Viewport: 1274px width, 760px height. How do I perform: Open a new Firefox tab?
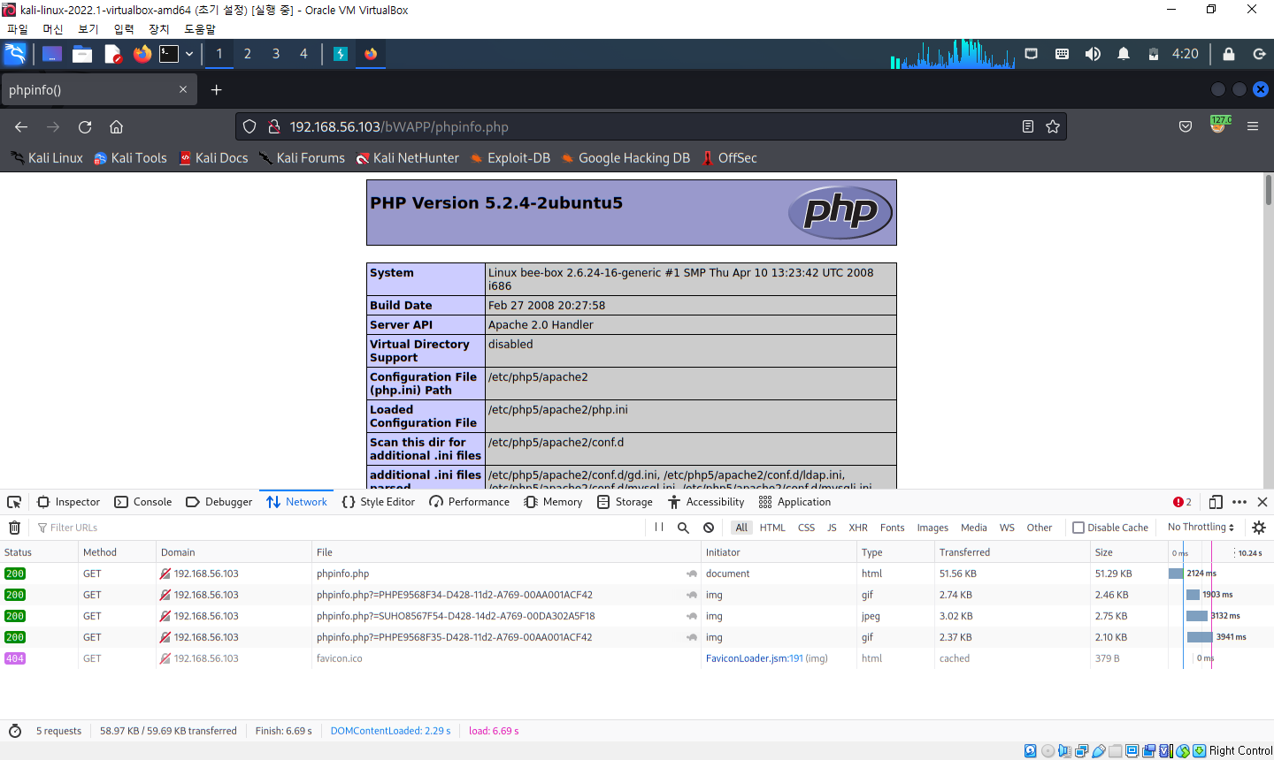(x=216, y=89)
